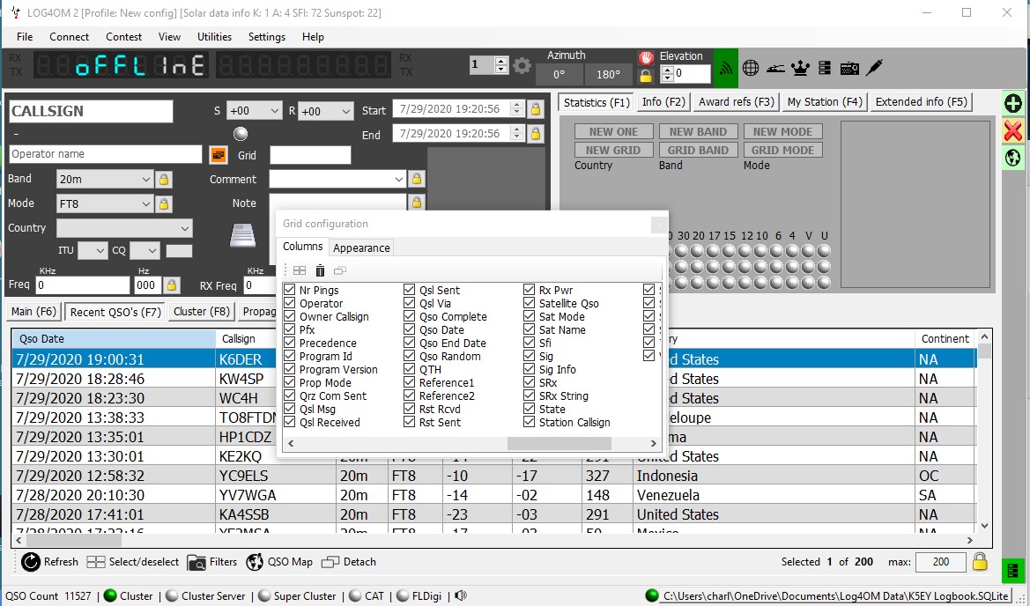This screenshot has width=1030, height=606.
Task: Click the CALLSIGN input field
Action: click(92, 111)
